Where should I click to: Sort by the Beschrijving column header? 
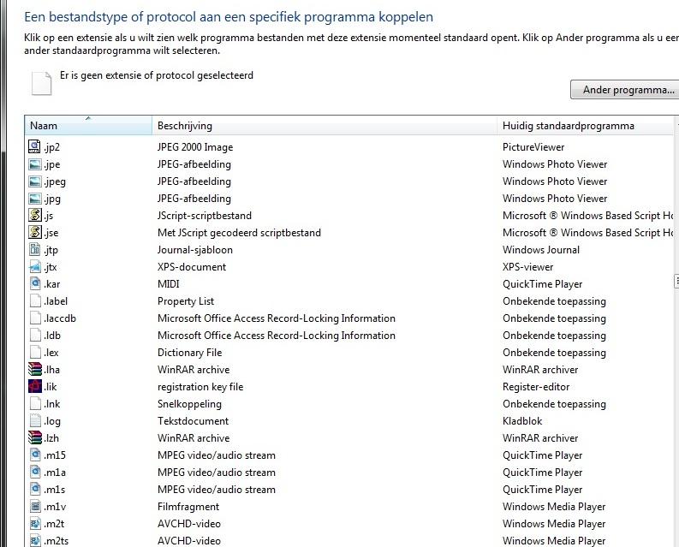coord(325,126)
